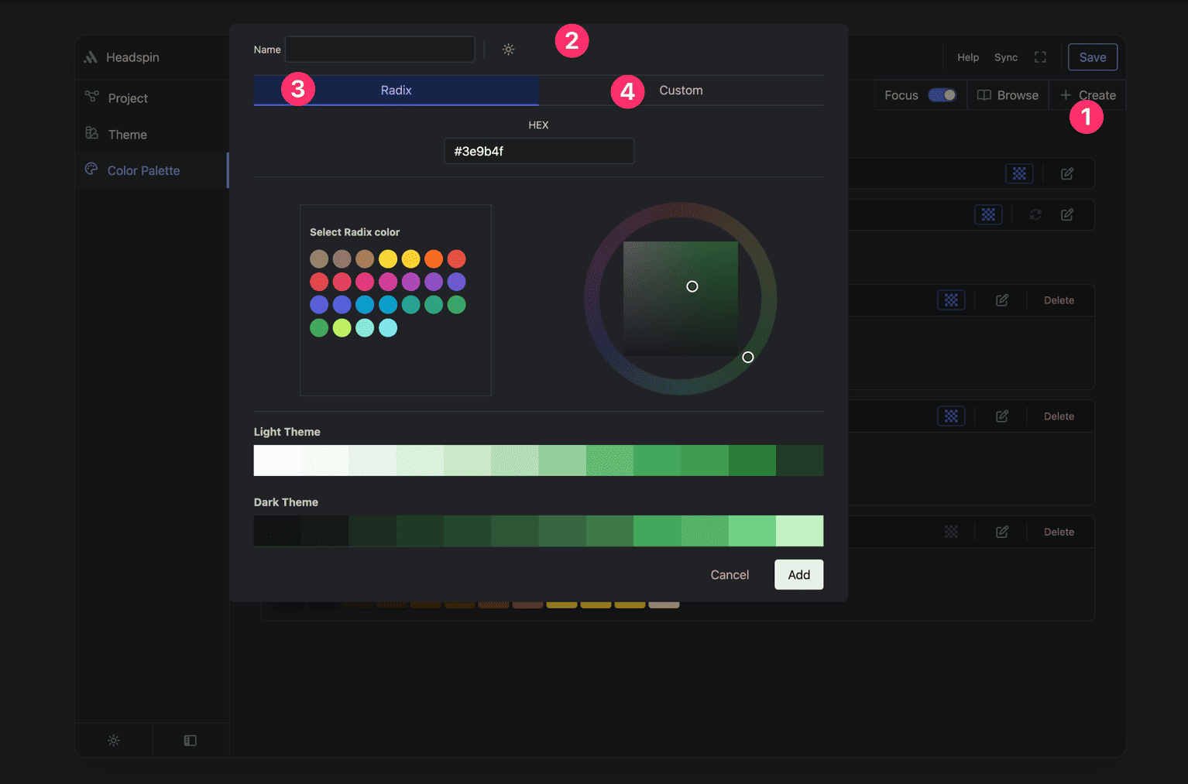Click the fullscreen icon beside Sync
The height and width of the screenshot is (784, 1188).
click(1040, 56)
